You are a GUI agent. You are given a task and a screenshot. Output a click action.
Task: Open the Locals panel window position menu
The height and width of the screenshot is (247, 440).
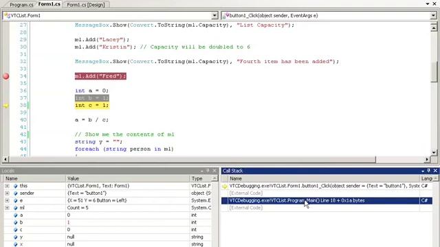(201, 171)
